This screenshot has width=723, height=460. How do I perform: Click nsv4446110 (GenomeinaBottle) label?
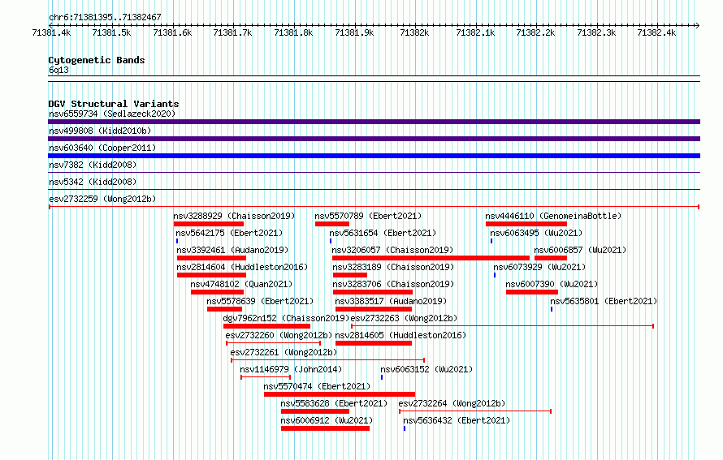click(x=553, y=216)
